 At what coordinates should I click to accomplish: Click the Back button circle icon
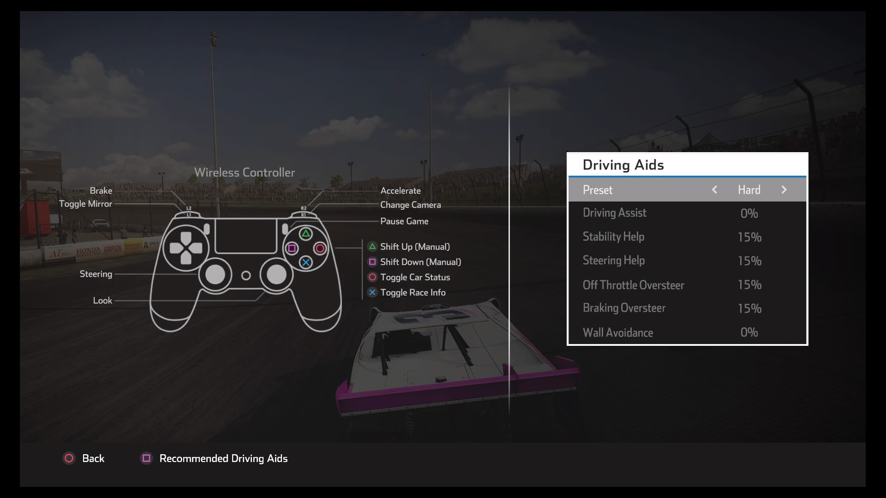pyautogui.click(x=69, y=458)
